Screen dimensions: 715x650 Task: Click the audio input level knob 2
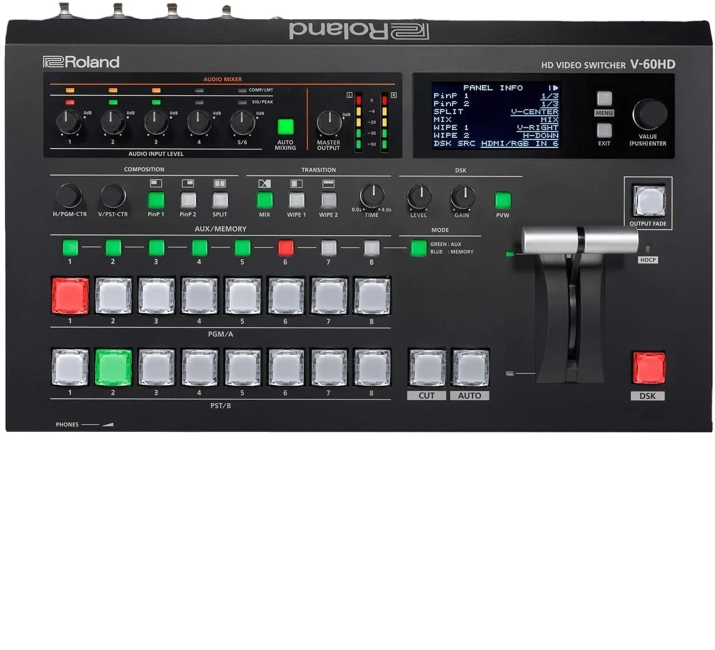pyautogui.click(x=113, y=121)
